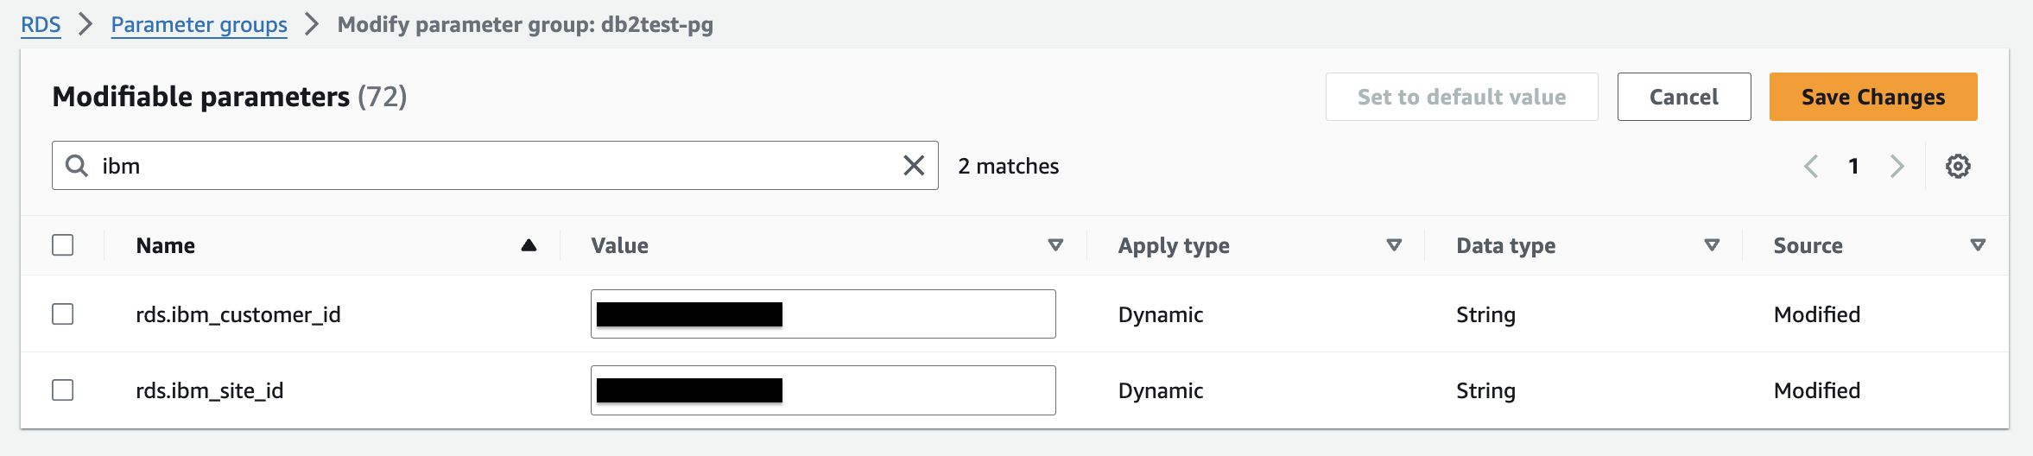Screen dimensions: 2033x456
Task: Check the rds.ibm_customer_id row checkbox
Action: click(x=63, y=314)
